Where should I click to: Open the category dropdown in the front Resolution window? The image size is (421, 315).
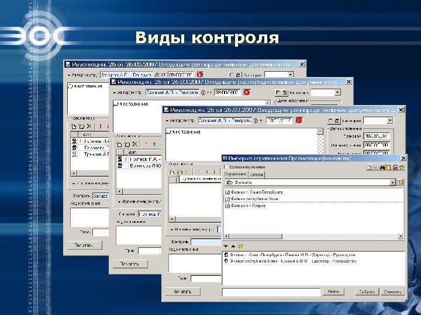pos(390,121)
